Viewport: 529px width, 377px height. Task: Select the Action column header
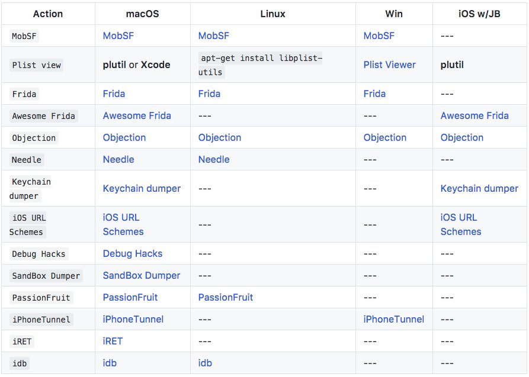(48, 14)
